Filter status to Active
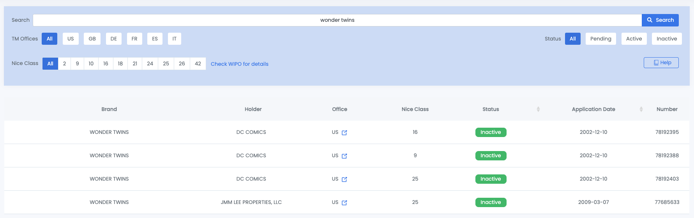This screenshot has height=218, width=694. pyautogui.click(x=634, y=39)
